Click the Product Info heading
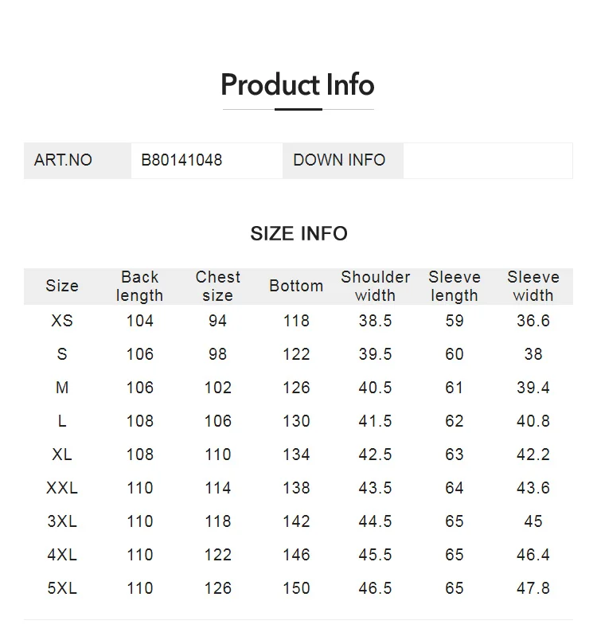This screenshot has width=597, height=636. pos(298,84)
